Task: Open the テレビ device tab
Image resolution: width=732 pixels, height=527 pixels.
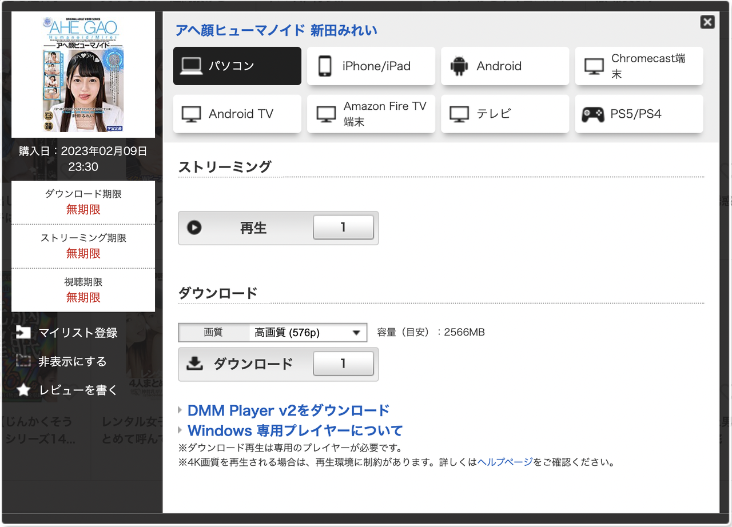Action: click(x=505, y=114)
